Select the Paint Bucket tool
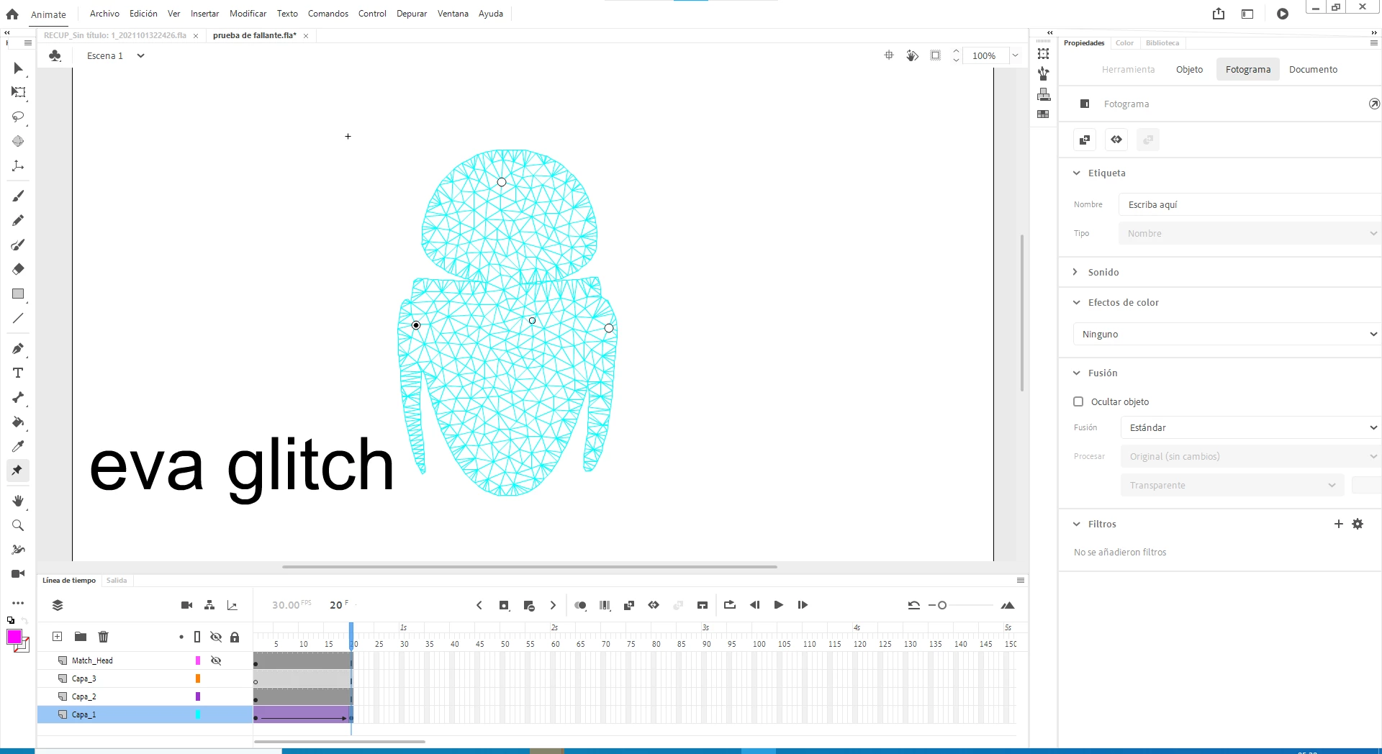Viewport: 1382px width, 754px height. point(18,422)
